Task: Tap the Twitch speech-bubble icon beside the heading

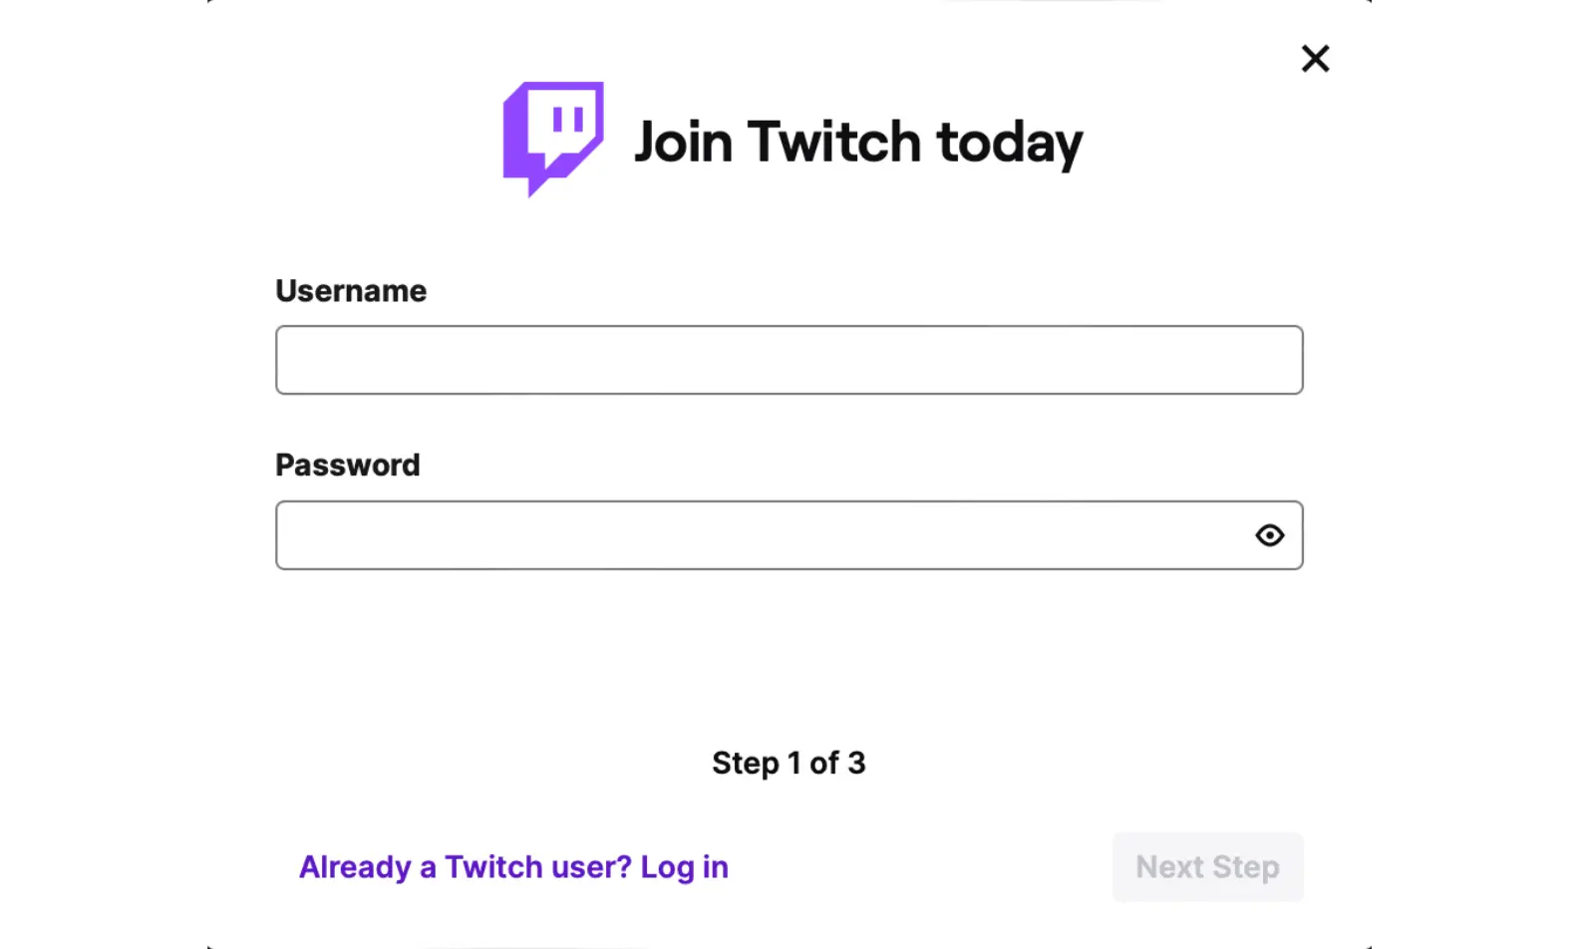Action: click(x=554, y=140)
